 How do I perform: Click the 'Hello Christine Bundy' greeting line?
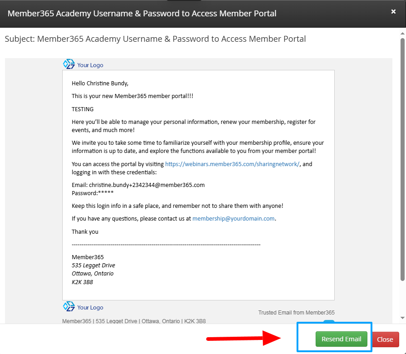point(100,83)
